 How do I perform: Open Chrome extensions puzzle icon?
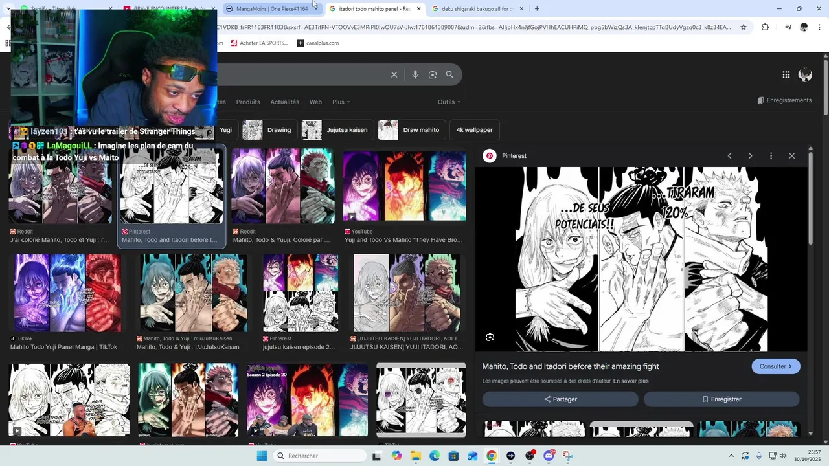766,27
